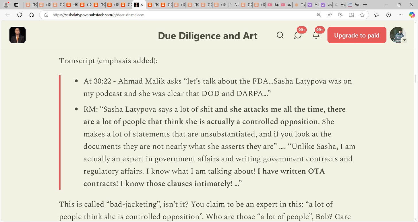Start Read Aloud from the address bar

[x=330, y=15]
